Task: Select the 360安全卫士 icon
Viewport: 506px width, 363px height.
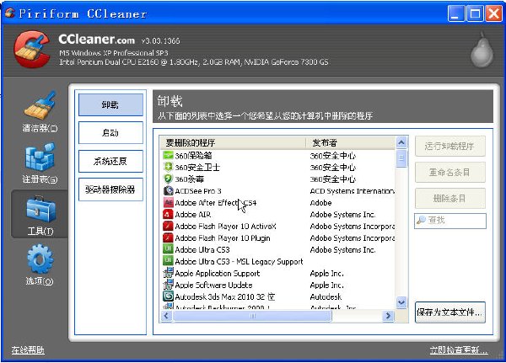Action: [168, 168]
